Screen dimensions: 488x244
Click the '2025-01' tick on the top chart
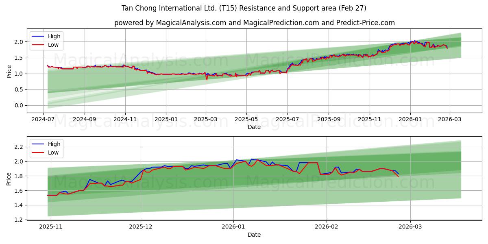tap(166, 120)
